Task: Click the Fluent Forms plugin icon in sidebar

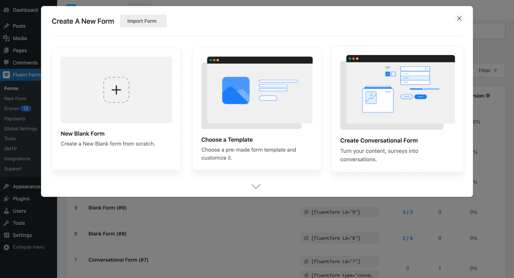Action: [7, 75]
